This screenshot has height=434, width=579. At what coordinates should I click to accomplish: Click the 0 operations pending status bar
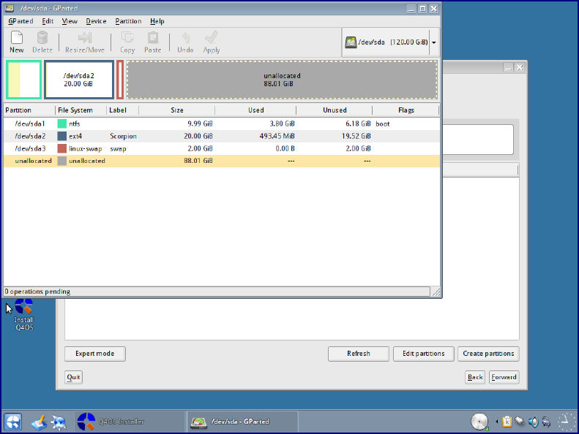[x=217, y=292]
